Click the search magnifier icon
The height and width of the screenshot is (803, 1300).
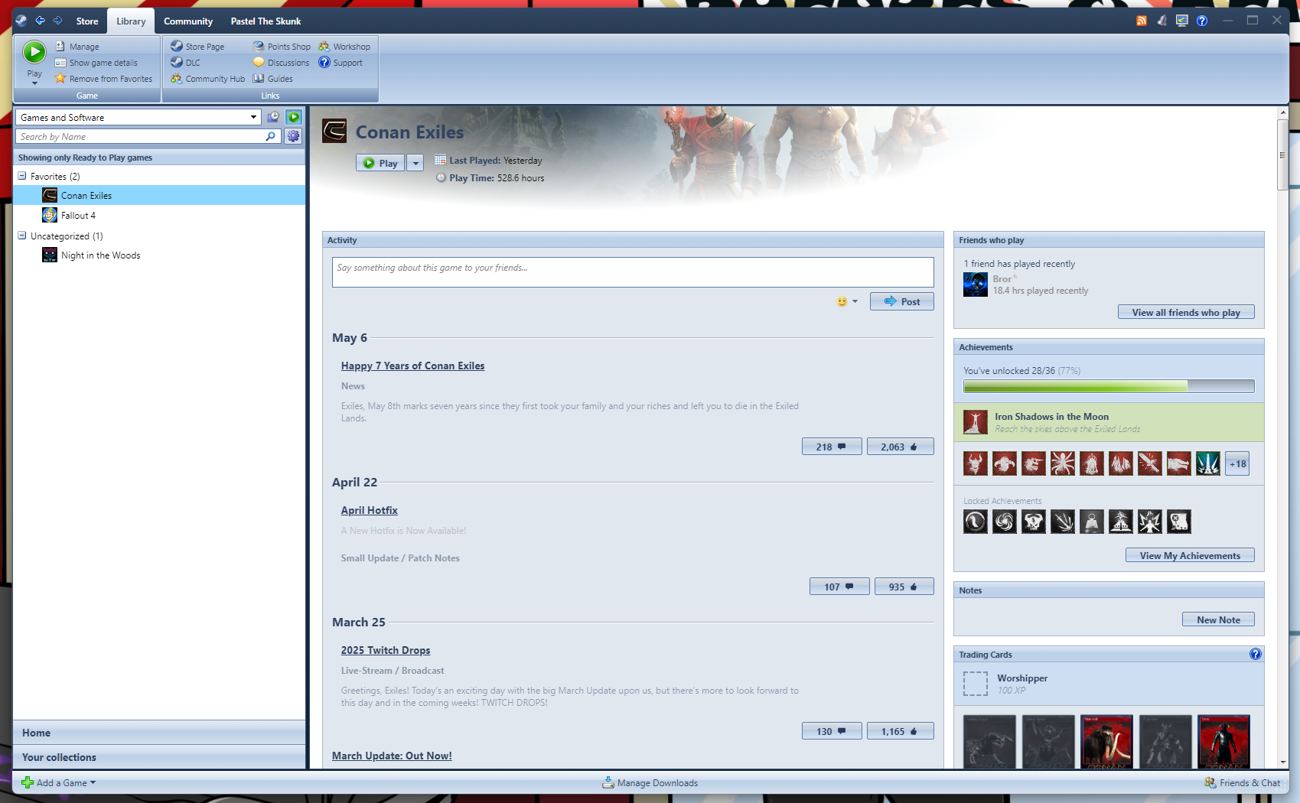point(270,136)
